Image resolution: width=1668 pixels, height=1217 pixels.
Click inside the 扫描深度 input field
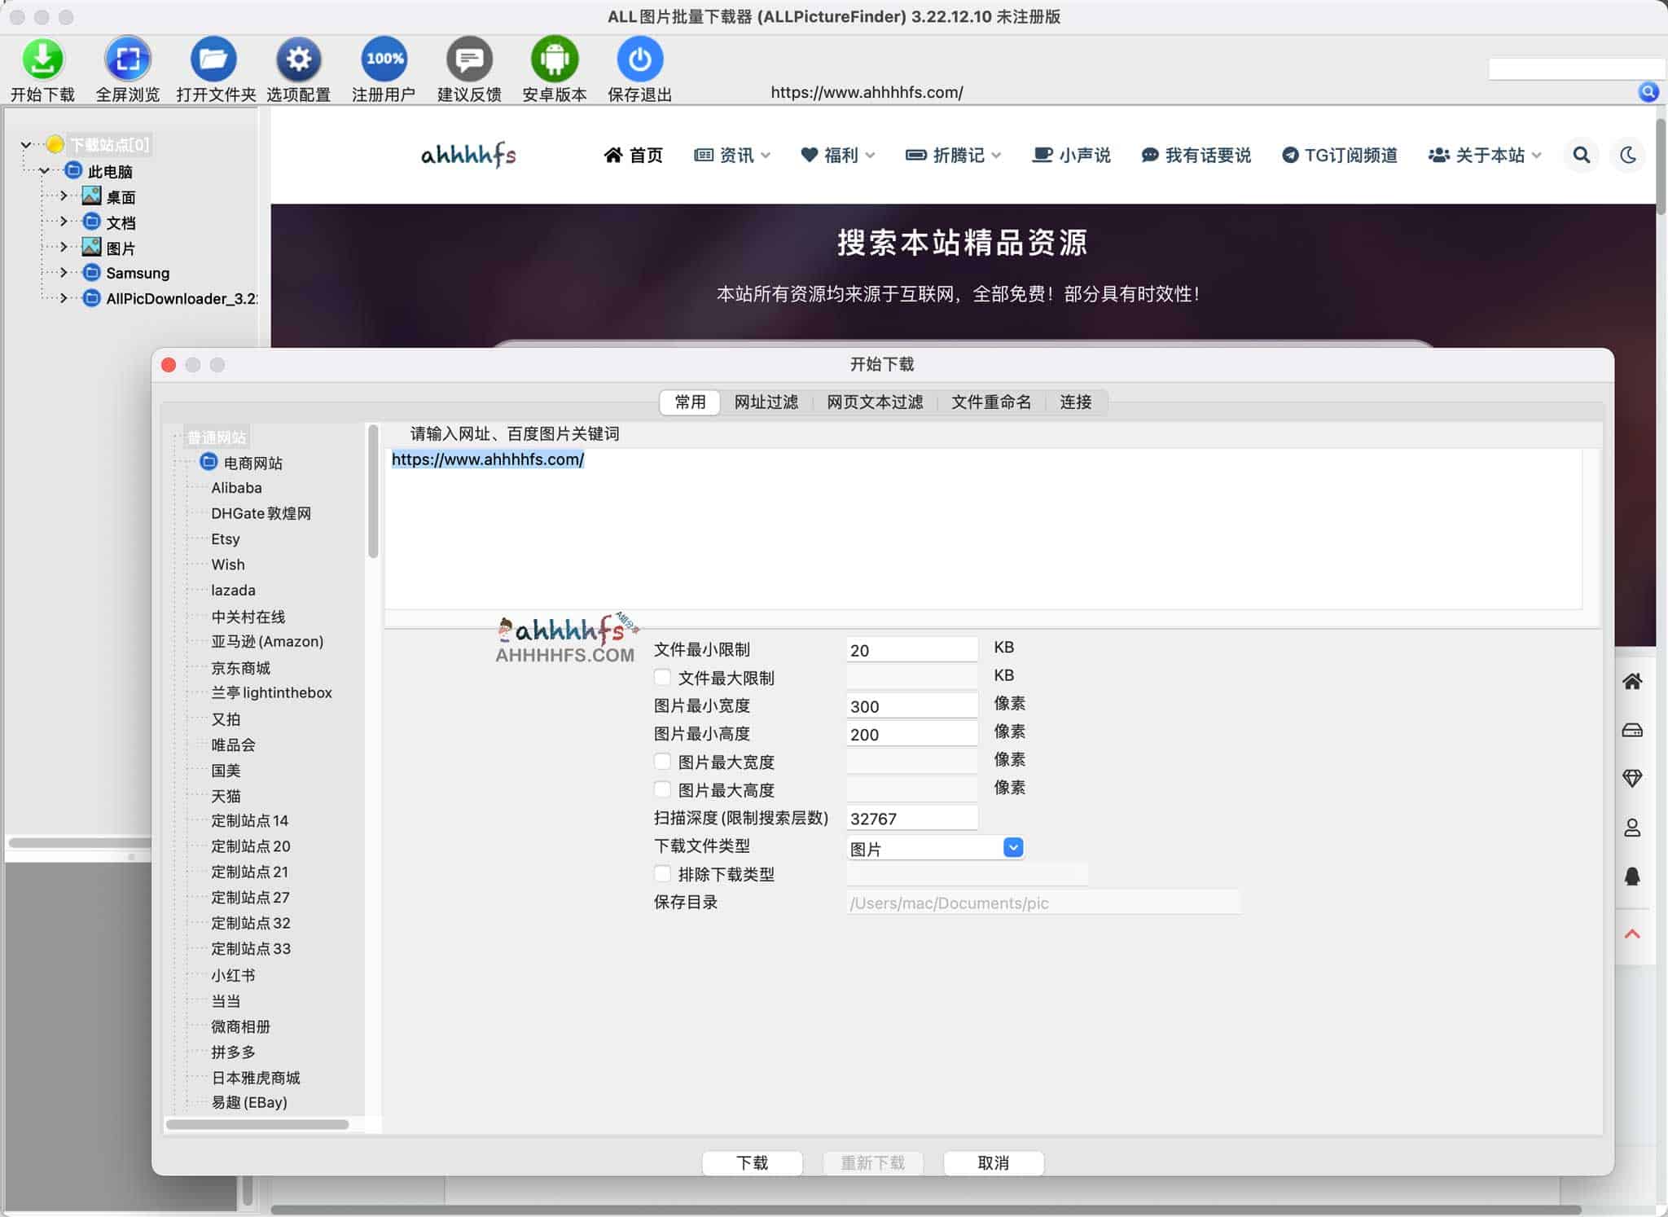(911, 817)
